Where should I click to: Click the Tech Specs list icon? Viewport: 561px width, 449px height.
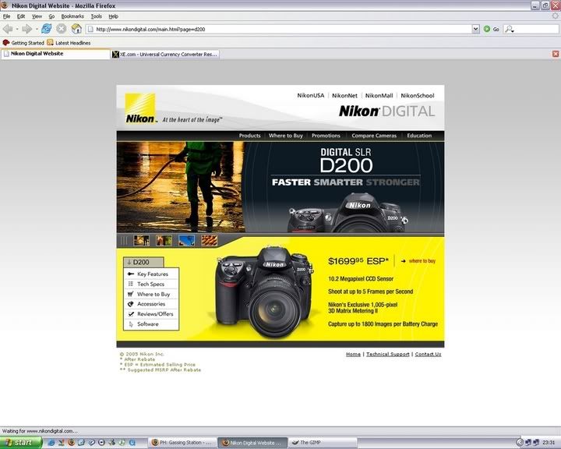[131, 284]
